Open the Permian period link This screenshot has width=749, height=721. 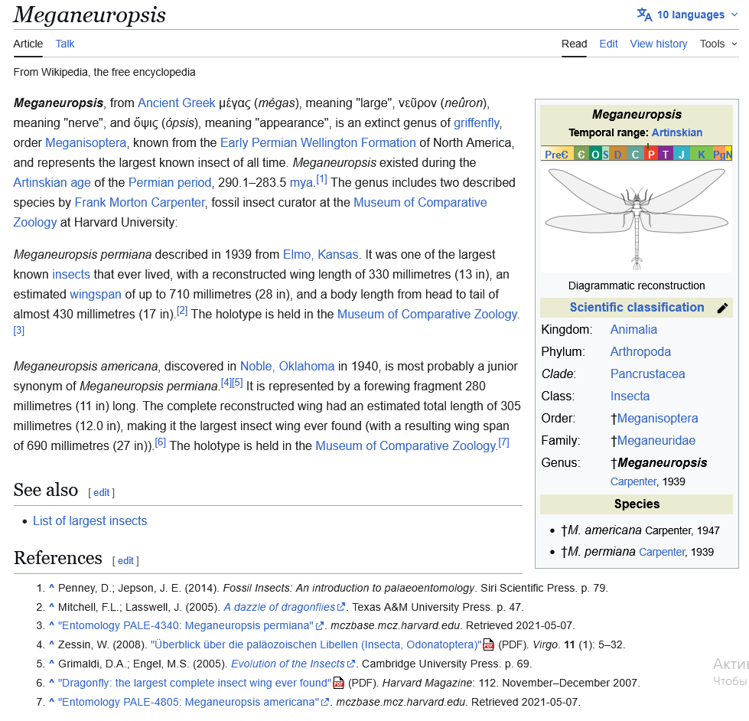[x=170, y=182]
